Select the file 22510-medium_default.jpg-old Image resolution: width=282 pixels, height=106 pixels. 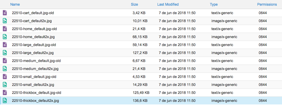coord(36,61)
